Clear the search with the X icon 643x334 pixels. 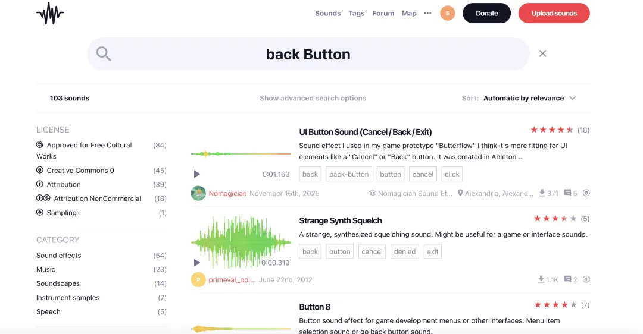[542, 53]
